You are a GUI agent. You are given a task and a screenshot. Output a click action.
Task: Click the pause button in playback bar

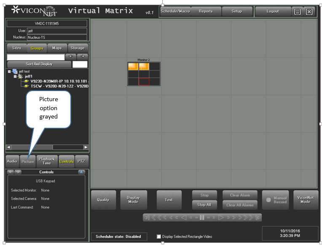[202, 218]
